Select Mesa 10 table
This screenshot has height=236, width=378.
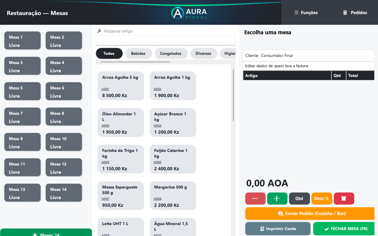(x=64, y=142)
